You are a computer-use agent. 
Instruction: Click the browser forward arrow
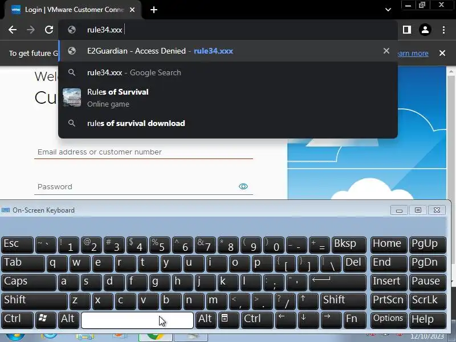tap(31, 30)
